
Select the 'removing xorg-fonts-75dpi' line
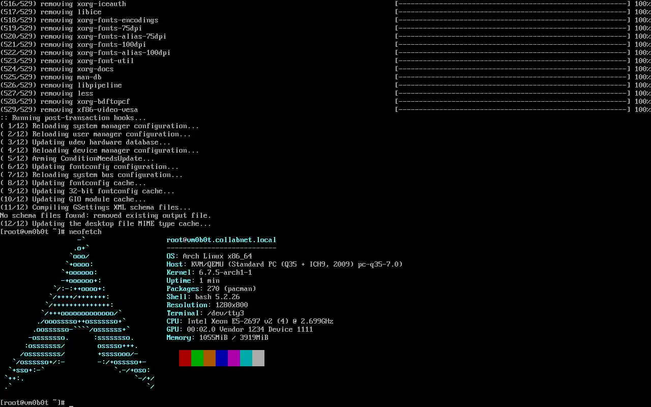pyautogui.click(x=71, y=28)
